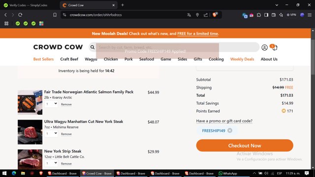Go back with the browser back arrow
315x177 pixels.
(x=5, y=15)
